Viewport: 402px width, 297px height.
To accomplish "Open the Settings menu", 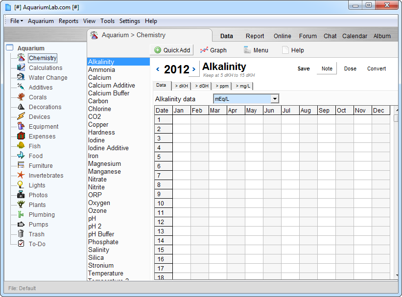I will pos(130,21).
